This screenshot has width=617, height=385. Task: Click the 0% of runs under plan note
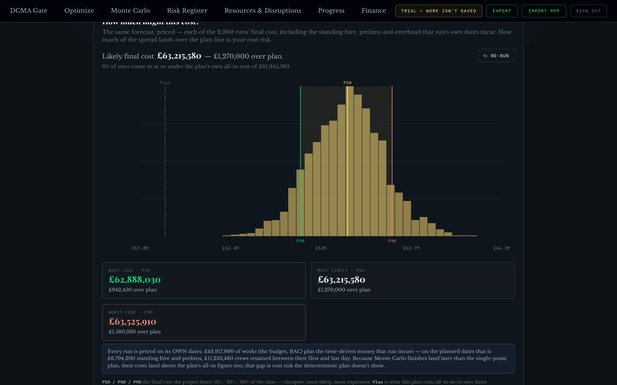pyautogui.click(x=196, y=66)
